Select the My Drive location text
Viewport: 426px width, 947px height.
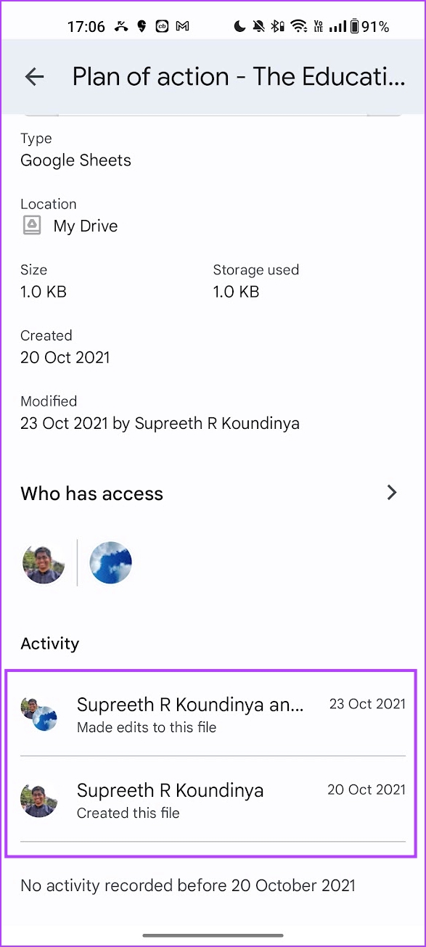click(x=86, y=226)
